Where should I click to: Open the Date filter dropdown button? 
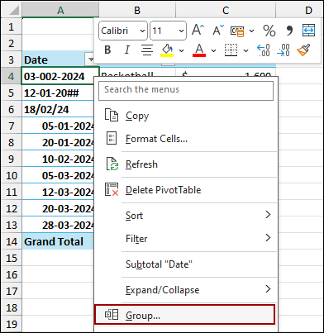point(90,59)
